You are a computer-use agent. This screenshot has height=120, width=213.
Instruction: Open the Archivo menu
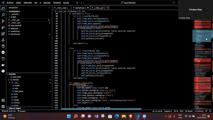click(10, 3)
